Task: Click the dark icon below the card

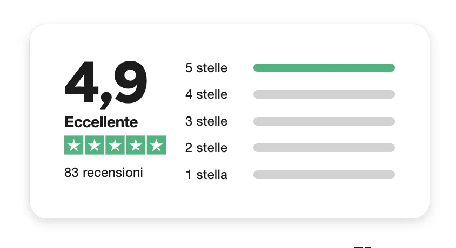Action: coord(363,247)
